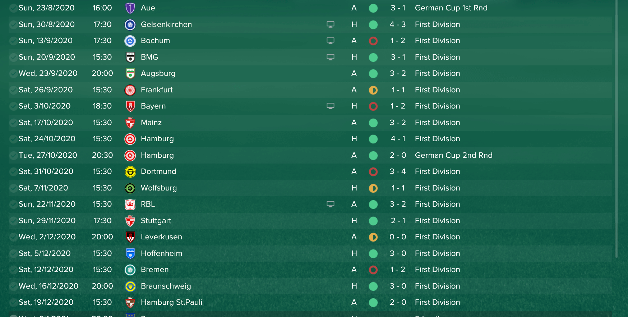
Task: Open the 3 - 4 Dortmund match result
Action: (x=398, y=171)
